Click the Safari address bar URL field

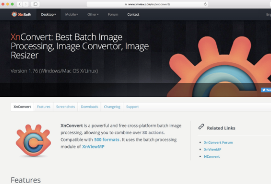147,4
